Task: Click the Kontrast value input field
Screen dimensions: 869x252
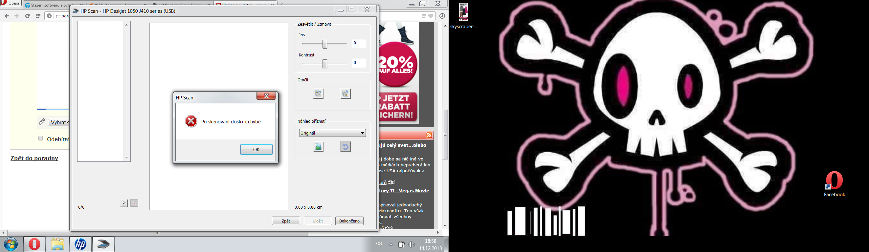Action: pos(359,63)
